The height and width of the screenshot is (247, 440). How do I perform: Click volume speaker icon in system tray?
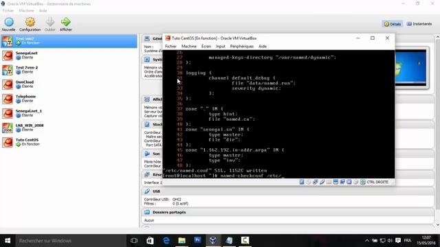(x=390, y=241)
